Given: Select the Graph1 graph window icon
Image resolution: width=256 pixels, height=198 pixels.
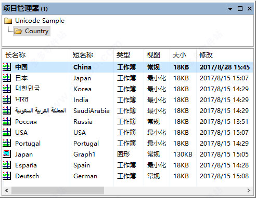Looking at the screenshot, I should [7, 154].
